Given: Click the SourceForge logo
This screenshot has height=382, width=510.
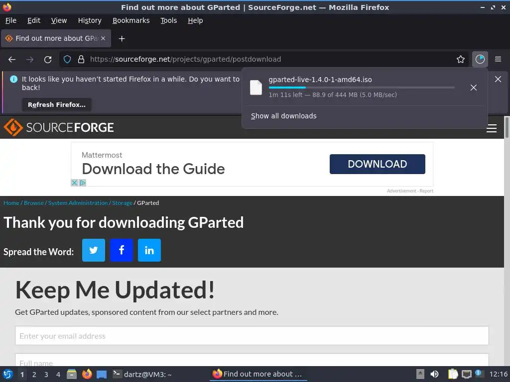Looking at the screenshot, I should point(59,127).
